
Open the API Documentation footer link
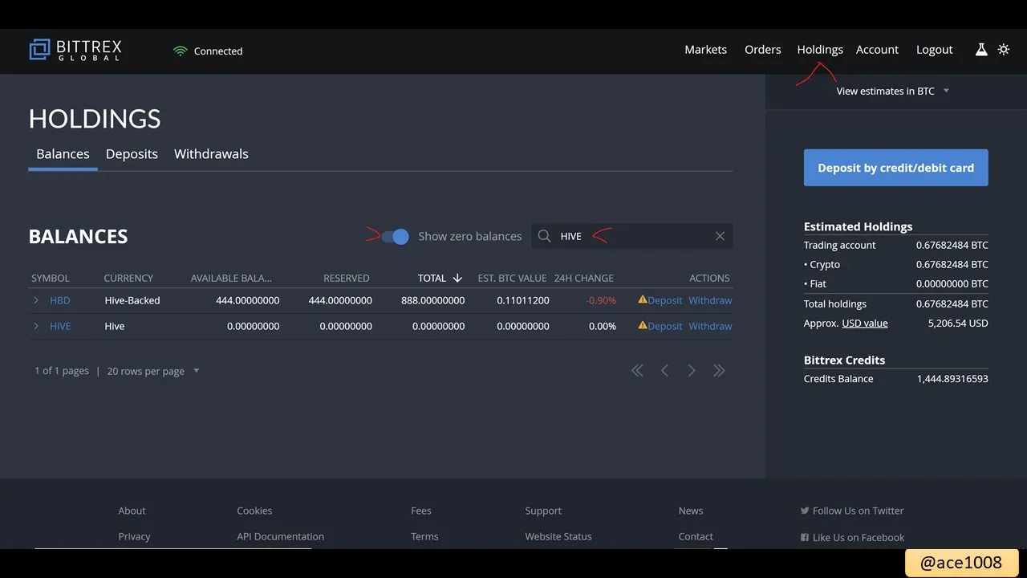(281, 536)
